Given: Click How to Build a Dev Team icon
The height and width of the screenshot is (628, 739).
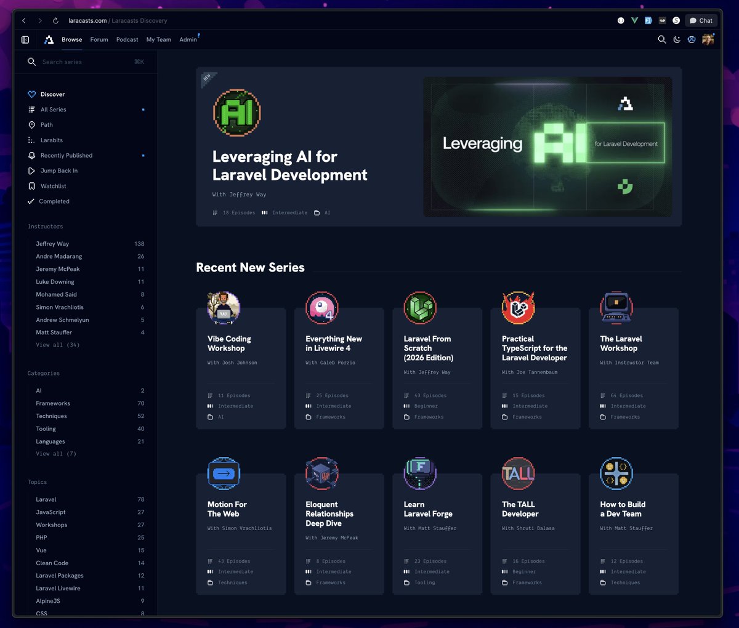Looking at the screenshot, I should [616, 473].
